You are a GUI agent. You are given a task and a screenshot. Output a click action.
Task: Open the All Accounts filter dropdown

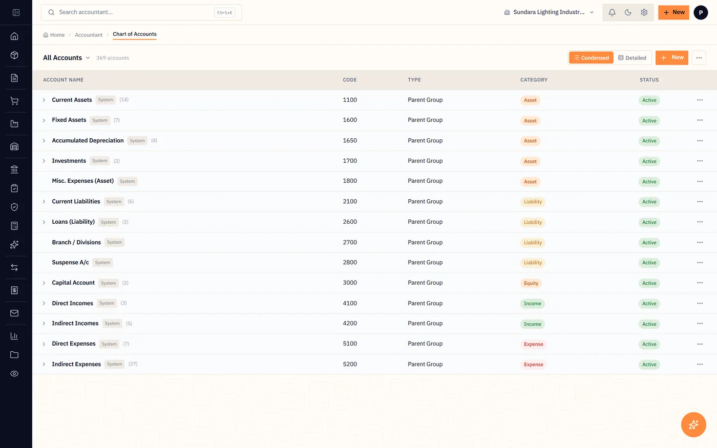[x=67, y=58]
